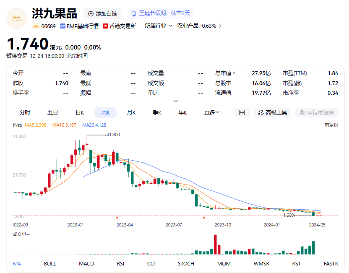Switch to 日K chart tab
The width and height of the screenshot is (349, 273).
[x=80, y=112]
